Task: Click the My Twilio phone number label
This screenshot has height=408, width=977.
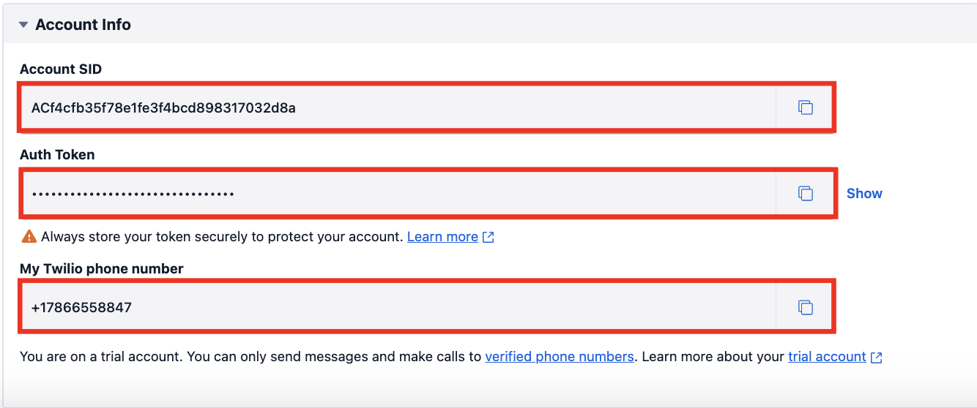Action: (x=101, y=269)
